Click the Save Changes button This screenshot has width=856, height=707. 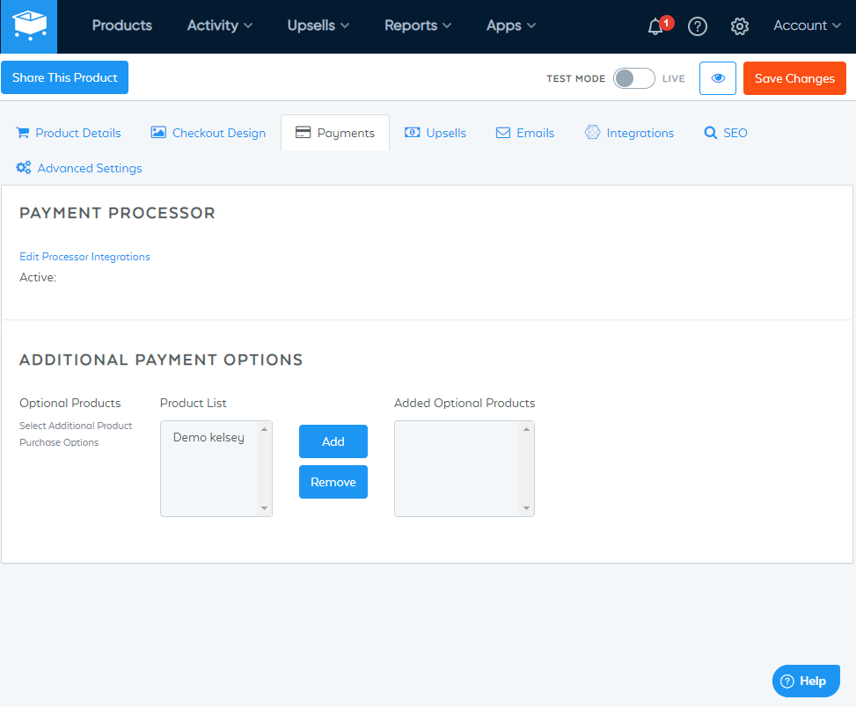794,78
